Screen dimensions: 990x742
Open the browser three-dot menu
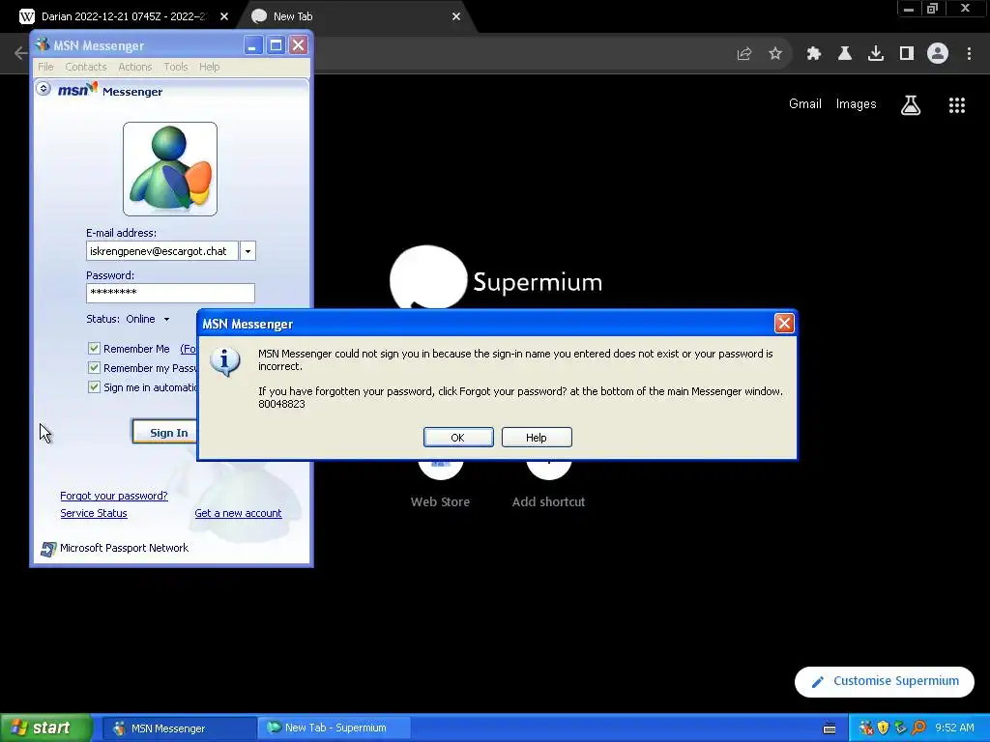tap(969, 54)
